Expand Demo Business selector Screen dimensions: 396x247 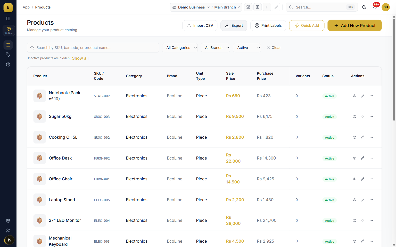pyautogui.click(x=191, y=7)
